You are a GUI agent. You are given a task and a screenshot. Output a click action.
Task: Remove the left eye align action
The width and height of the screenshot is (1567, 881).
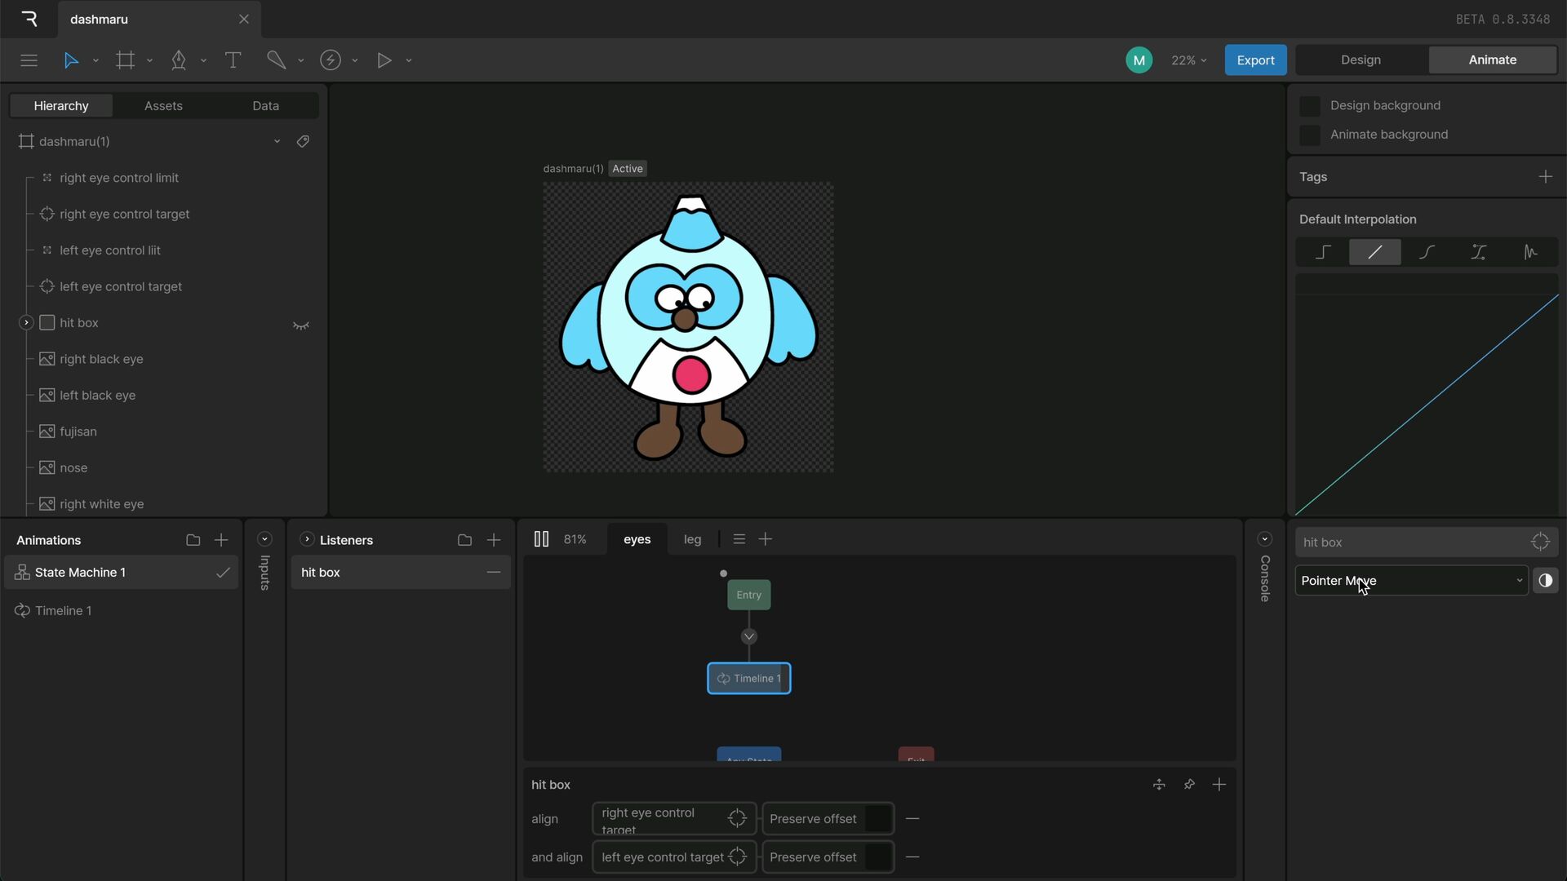pyautogui.click(x=912, y=857)
